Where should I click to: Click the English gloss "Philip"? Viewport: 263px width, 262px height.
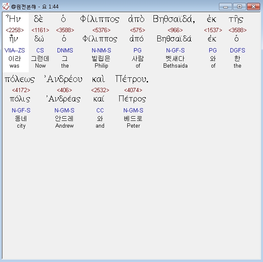[101, 66]
